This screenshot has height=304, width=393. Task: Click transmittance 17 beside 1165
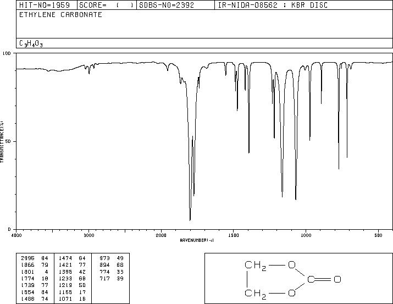(x=82, y=292)
